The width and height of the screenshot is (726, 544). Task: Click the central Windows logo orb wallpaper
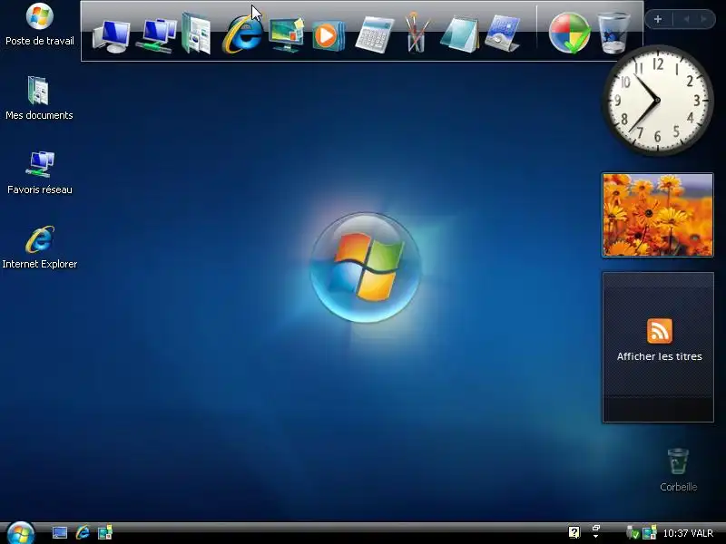[x=366, y=267]
